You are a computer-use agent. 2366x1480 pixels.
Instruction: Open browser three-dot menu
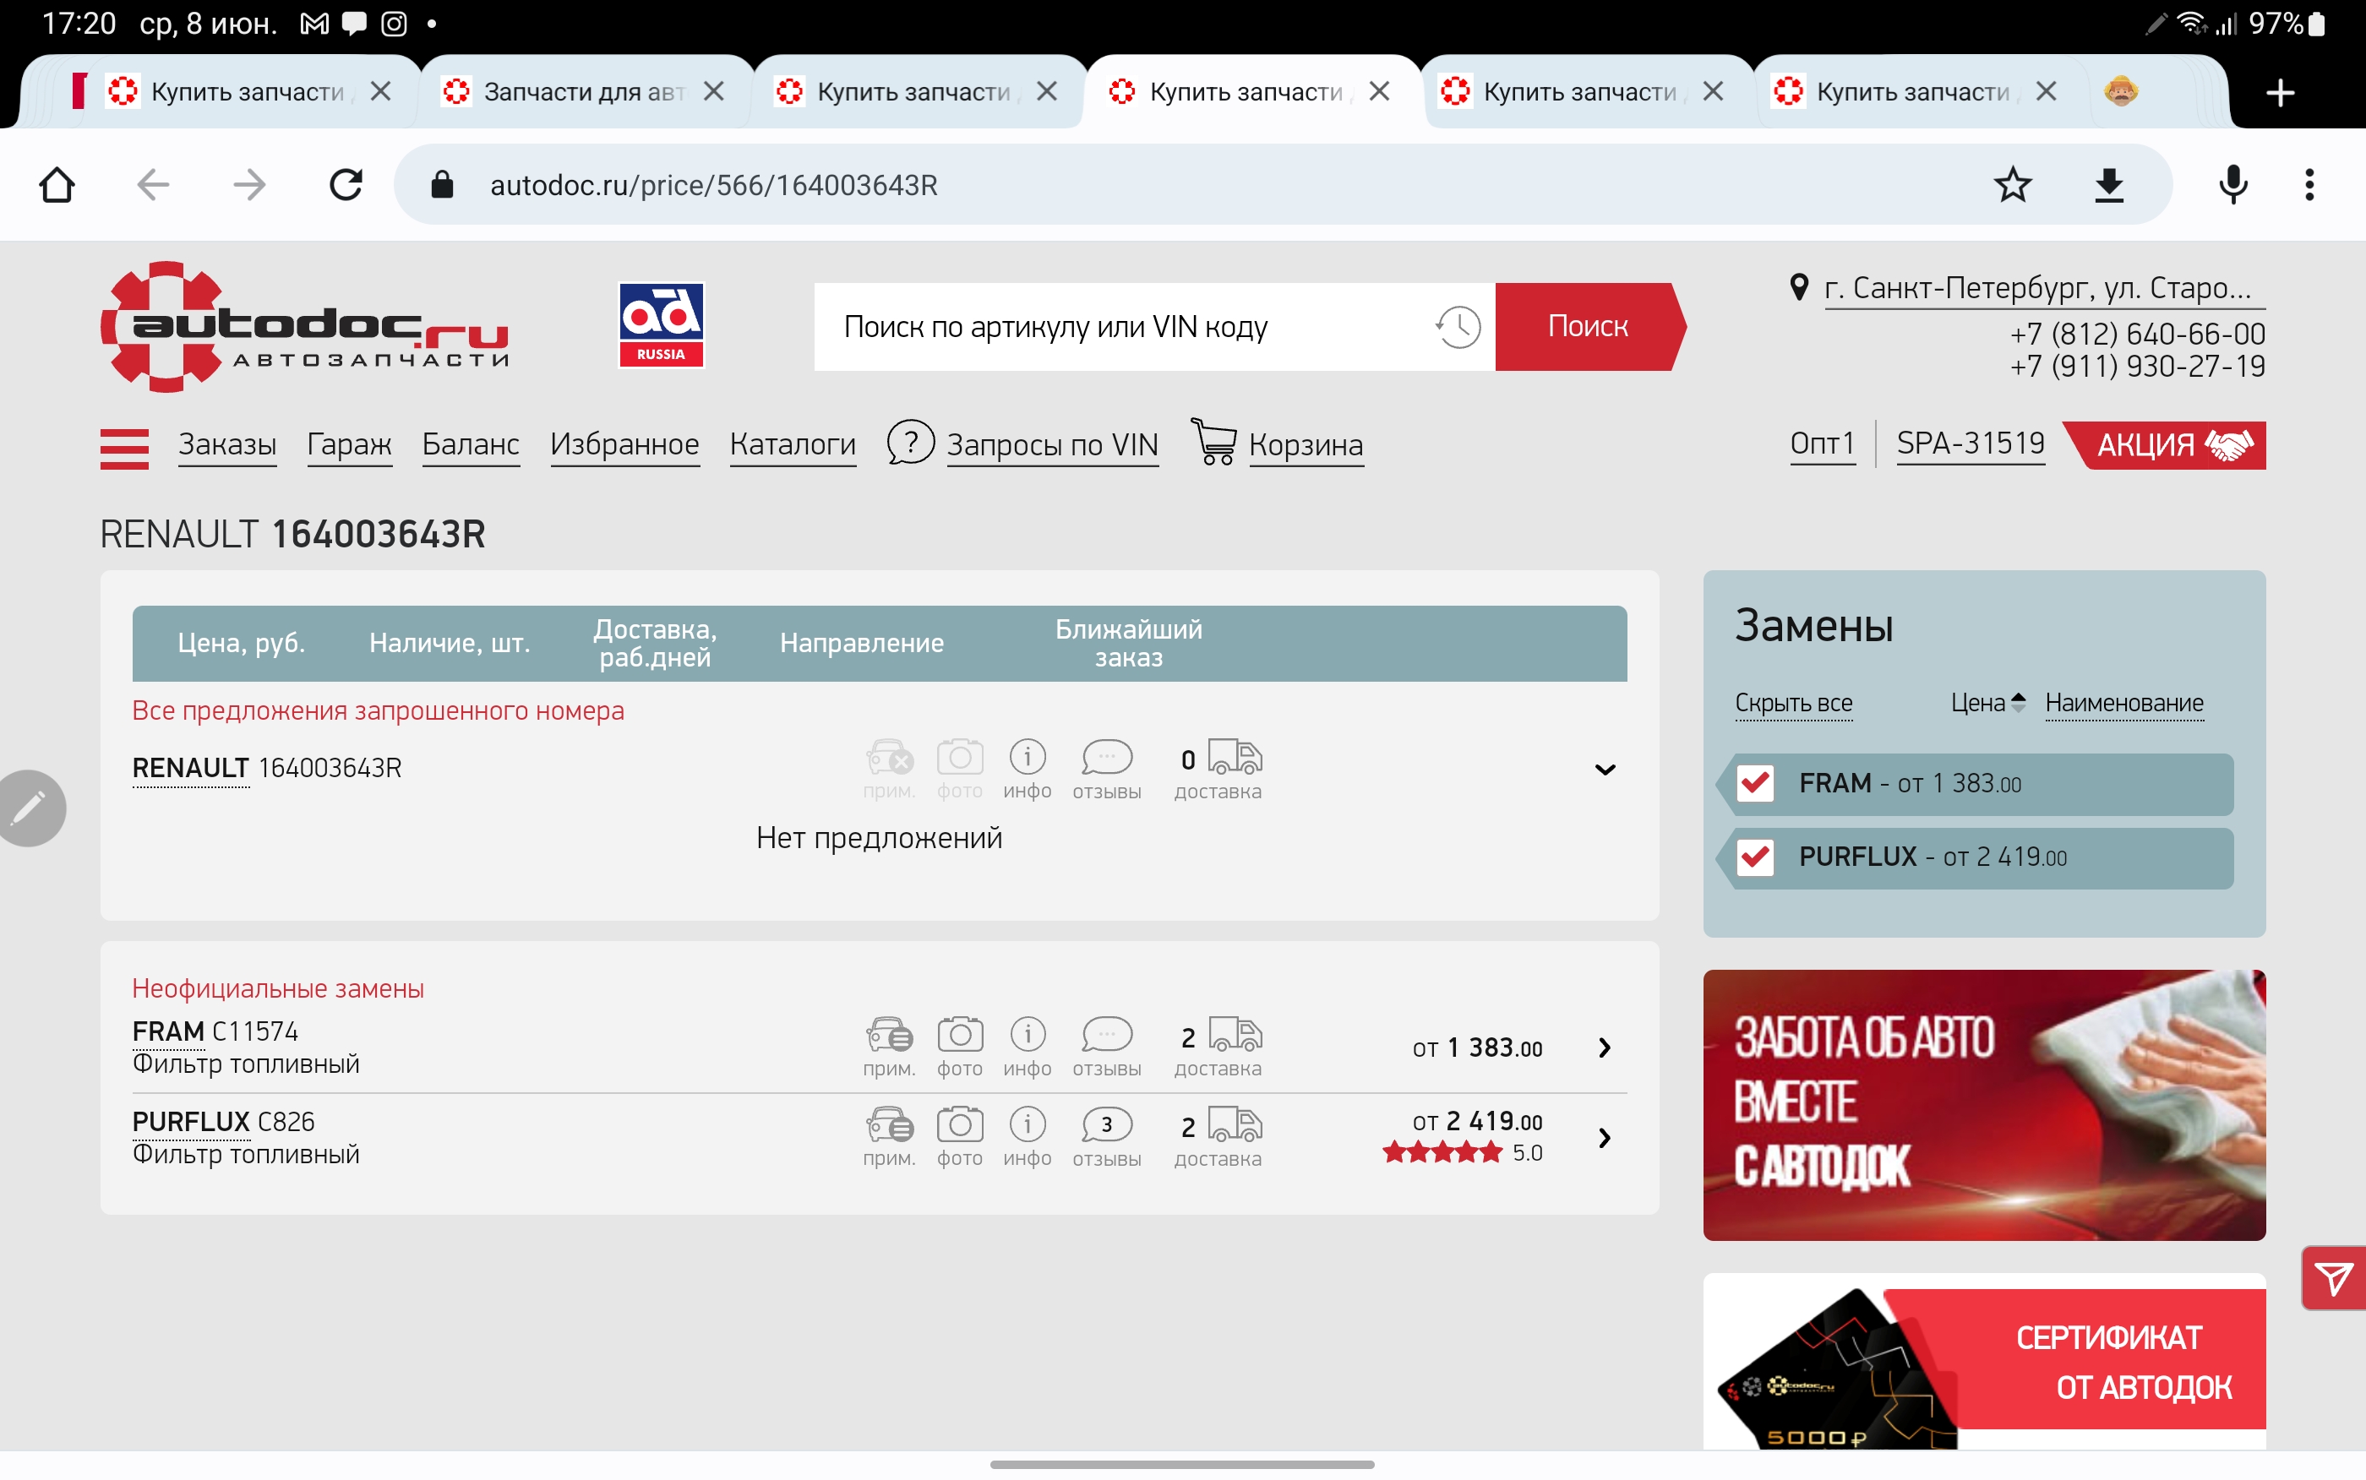tap(2309, 184)
